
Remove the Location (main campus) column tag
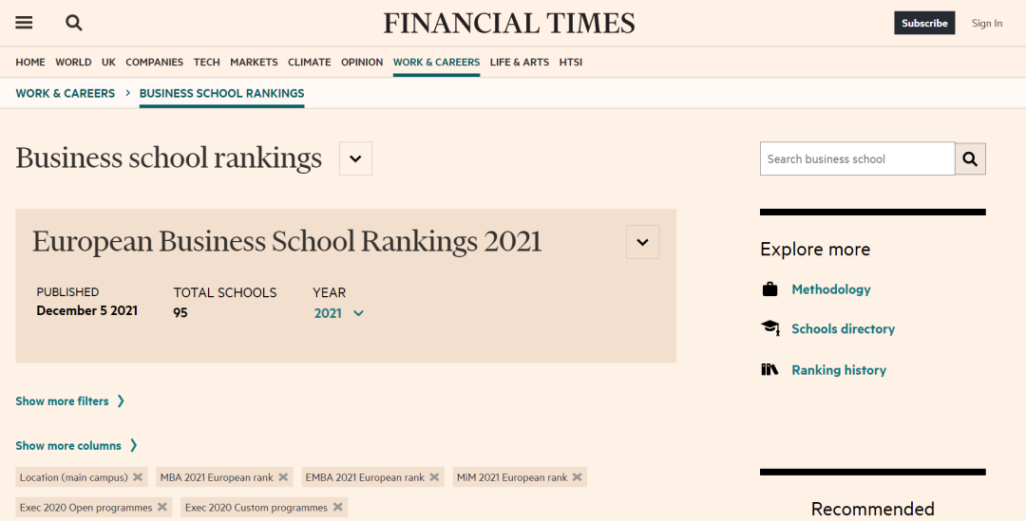(x=139, y=477)
